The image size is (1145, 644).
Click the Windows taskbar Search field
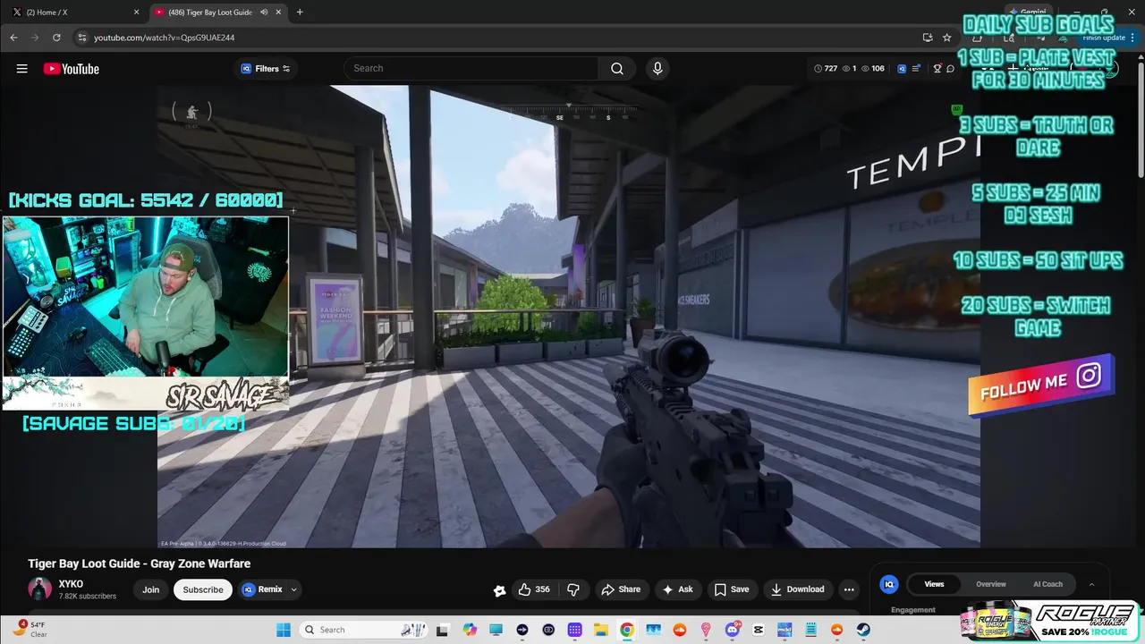[362, 630]
